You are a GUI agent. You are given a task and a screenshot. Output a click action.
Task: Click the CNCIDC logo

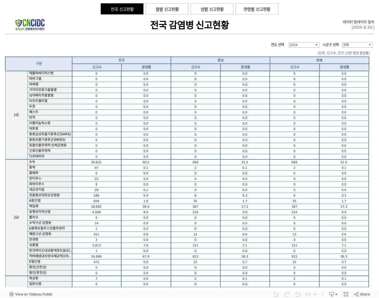click(x=30, y=25)
